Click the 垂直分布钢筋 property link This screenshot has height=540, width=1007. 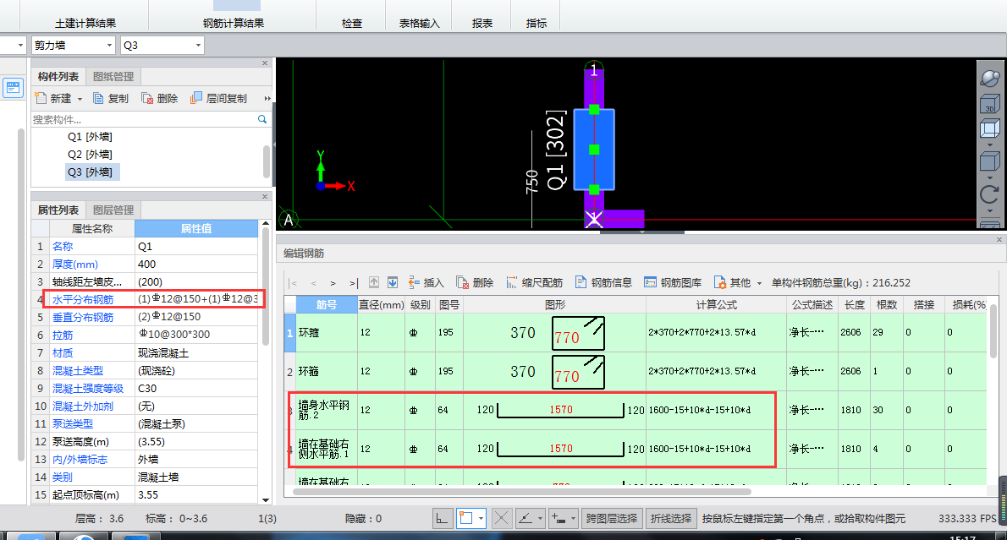pos(83,318)
